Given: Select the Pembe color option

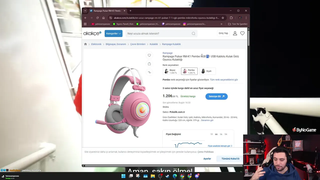Looking at the screenshot, I should (x=189, y=71).
